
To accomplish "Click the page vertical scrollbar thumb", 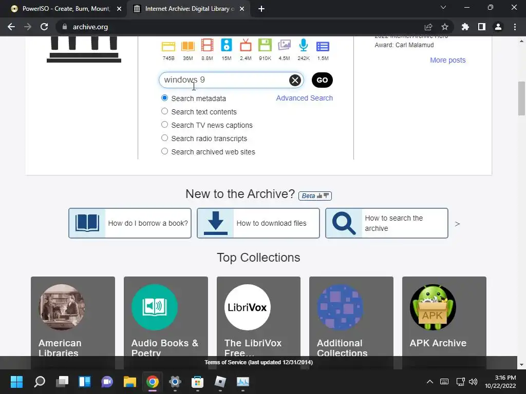I will pos(521,98).
